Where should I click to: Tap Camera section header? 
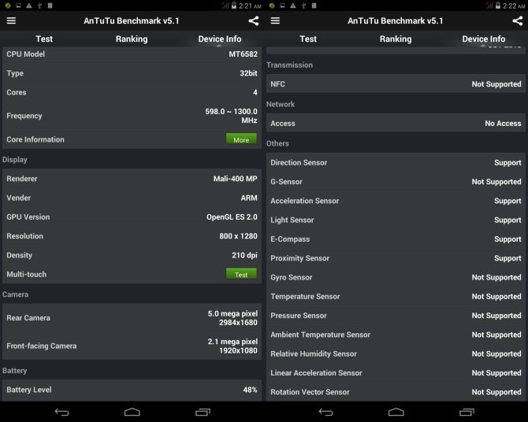point(15,294)
